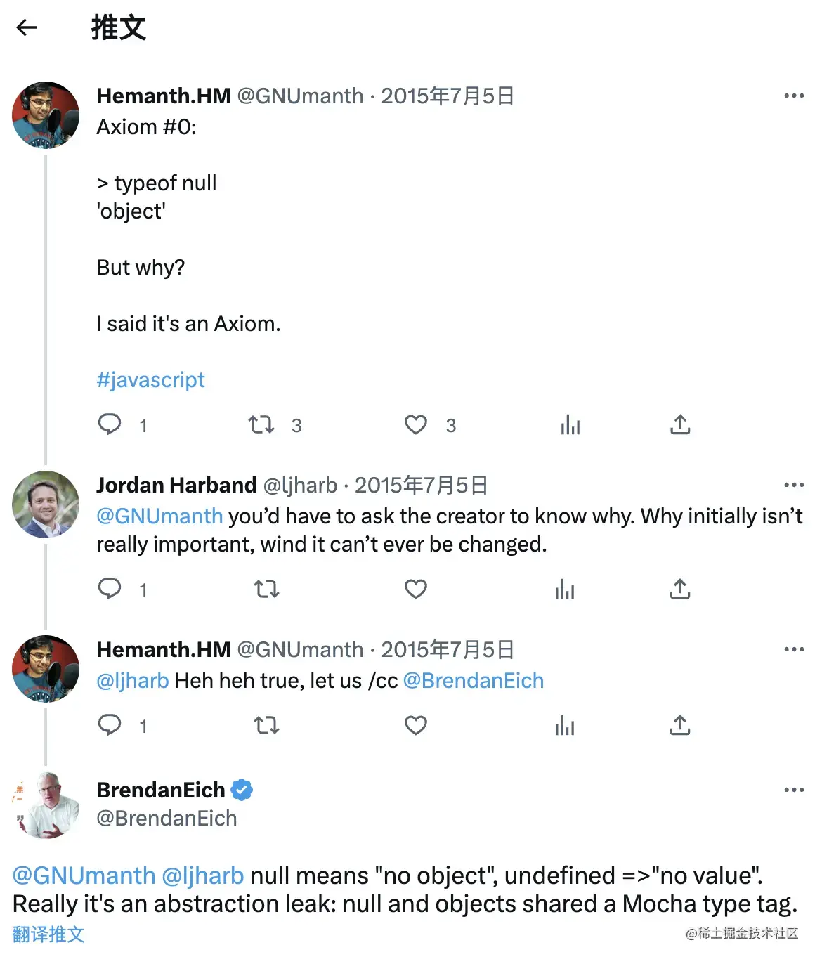Open BrendanEich's profile avatar
This screenshot has width=822, height=964.
click(47, 805)
